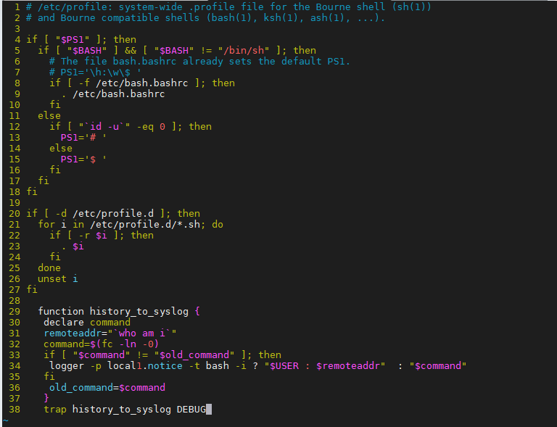Click '. $i' on line 23
This screenshot has width=557, height=427.
point(73,246)
